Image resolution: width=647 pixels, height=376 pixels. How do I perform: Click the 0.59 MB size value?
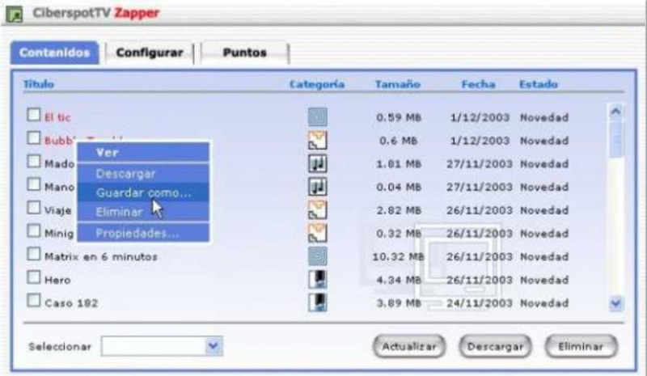399,117
